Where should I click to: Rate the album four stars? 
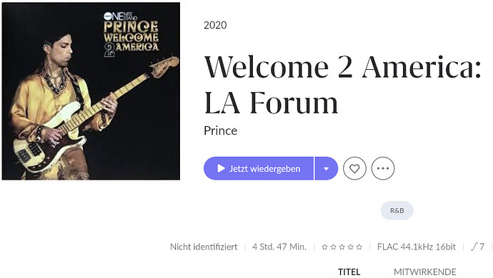[x=350, y=247]
